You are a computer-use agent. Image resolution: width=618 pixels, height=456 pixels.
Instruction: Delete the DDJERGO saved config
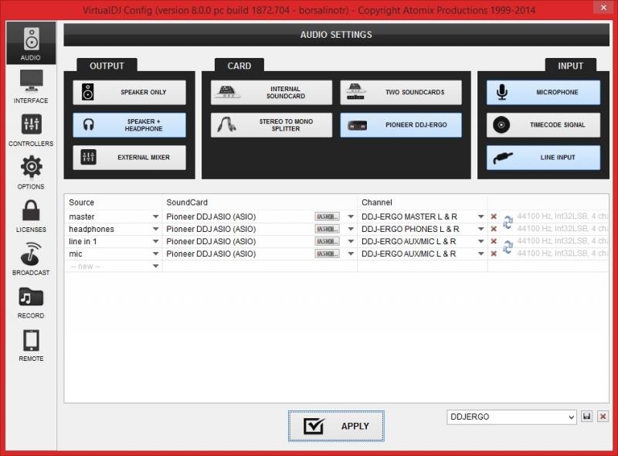[x=603, y=417]
